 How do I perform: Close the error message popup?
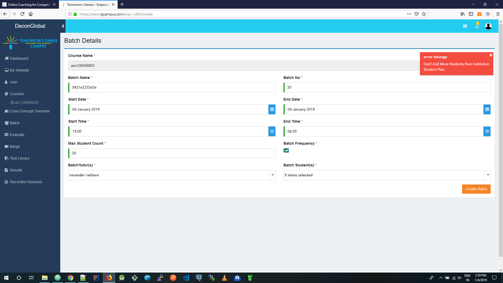click(x=491, y=55)
